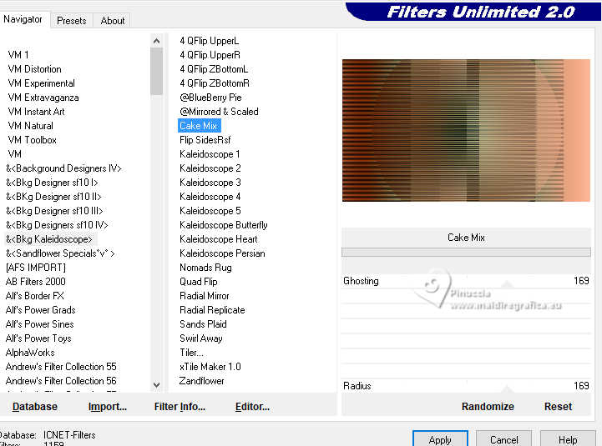Select VM Extravaganza category
This screenshot has height=446, width=602.
(x=43, y=98)
